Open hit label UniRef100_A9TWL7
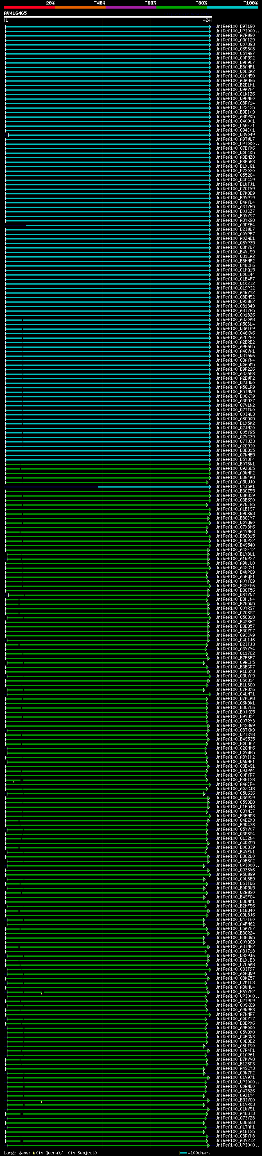The width and height of the screenshot is (262, 1156). (235, 139)
